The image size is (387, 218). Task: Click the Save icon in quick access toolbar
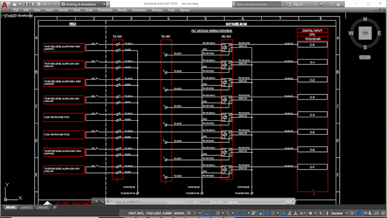pos(27,4)
